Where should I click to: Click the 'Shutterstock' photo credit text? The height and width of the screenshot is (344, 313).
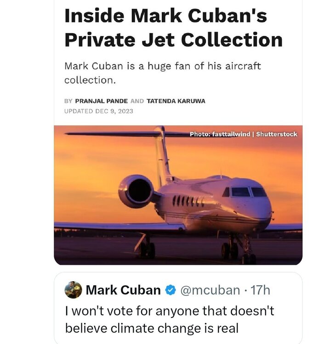click(x=277, y=134)
